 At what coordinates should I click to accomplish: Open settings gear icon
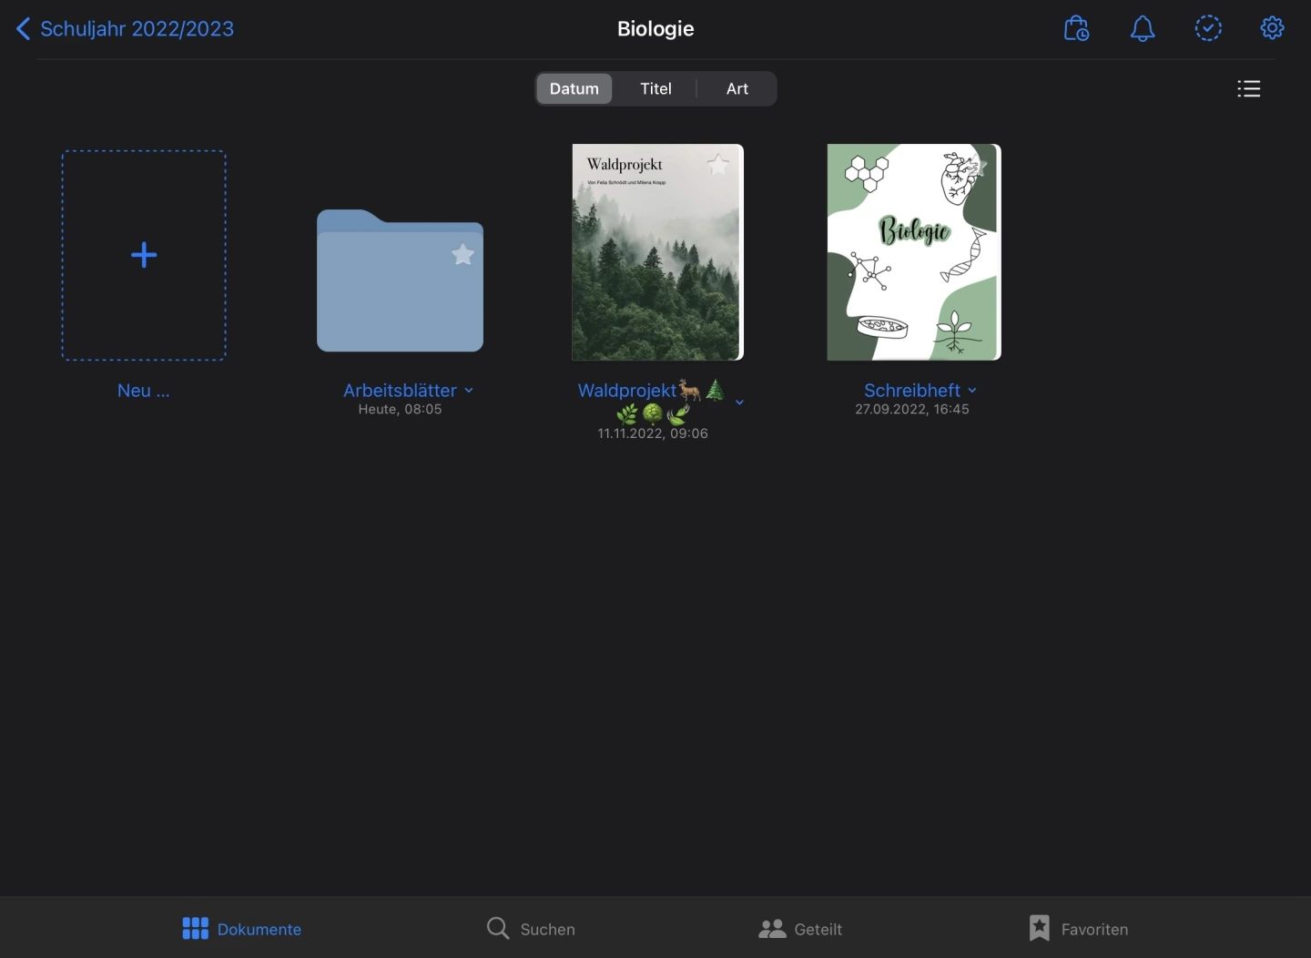[1272, 28]
